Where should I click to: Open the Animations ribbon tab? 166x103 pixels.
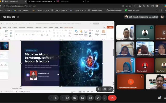[x=30, y=28]
